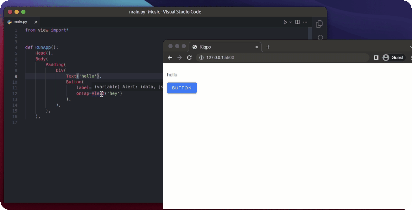Screen dimensions: 412x210
Task: Click onTap=Alert('hey') code
Action: click(x=99, y=94)
